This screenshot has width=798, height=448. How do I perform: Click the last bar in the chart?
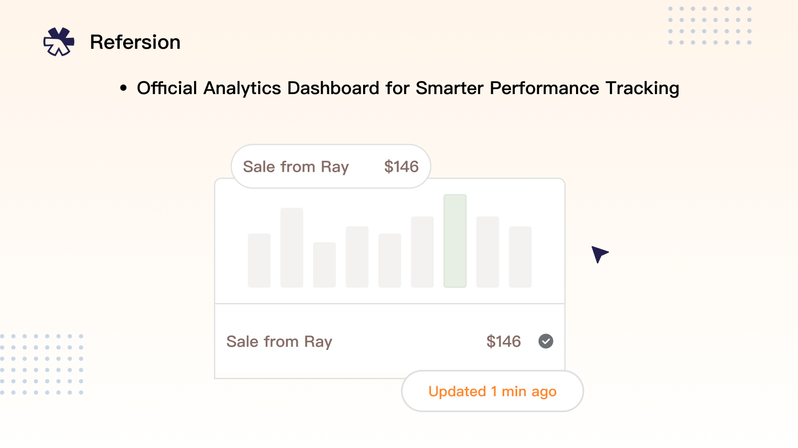[520, 257]
